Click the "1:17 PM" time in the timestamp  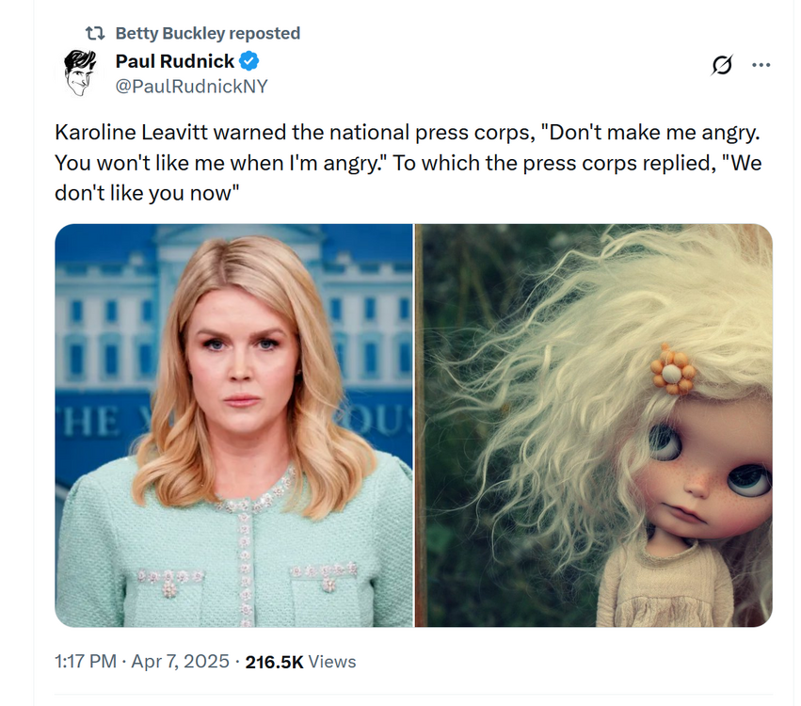pos(88,662)
